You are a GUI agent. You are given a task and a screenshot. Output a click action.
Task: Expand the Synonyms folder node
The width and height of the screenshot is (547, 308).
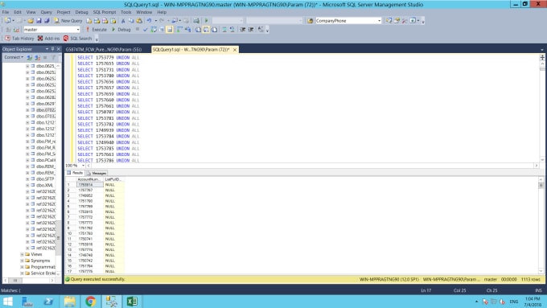pos(22,261)
